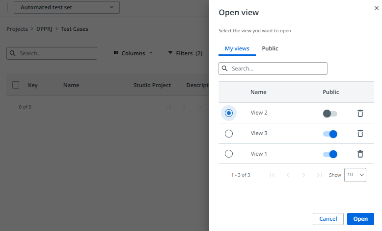Click the Test Cases breadcrumb
Image resolution: width=382 pixels, height=231 pixels.
pyautogui.click(x=75, y=29)
